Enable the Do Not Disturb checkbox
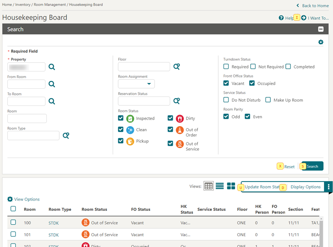The height and width of the screenshot is (247, 333). click(226, 100)
